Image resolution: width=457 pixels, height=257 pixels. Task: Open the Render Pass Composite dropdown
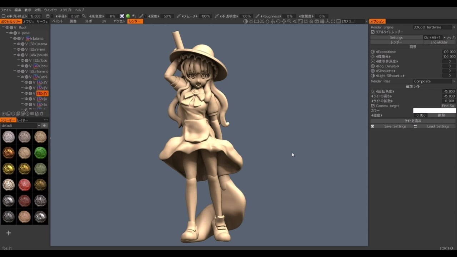[435, 81]
